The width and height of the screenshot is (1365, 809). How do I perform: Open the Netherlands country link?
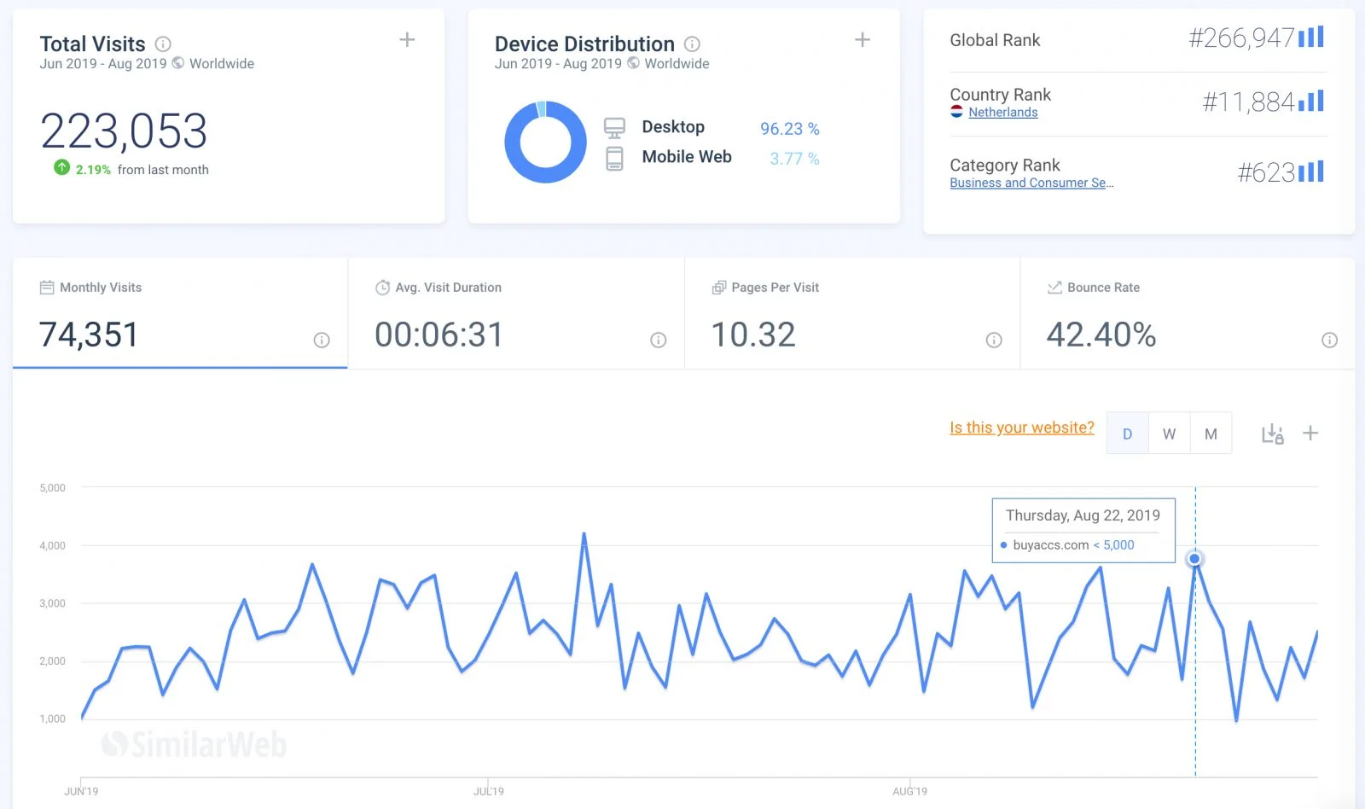tap(1003, 112)
